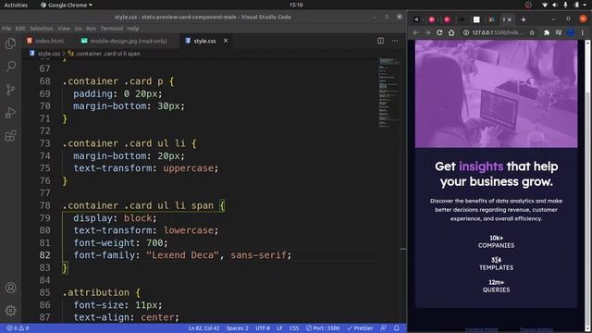
Task: Click Ln 82, Col 42 status item
Action: pos(203,328)
